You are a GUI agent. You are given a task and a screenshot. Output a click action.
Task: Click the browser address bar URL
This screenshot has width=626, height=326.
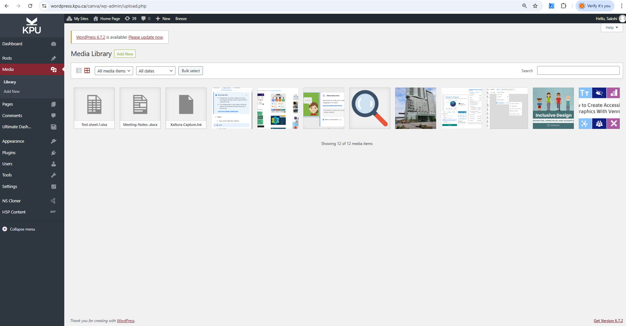click(x=98, y=6)
